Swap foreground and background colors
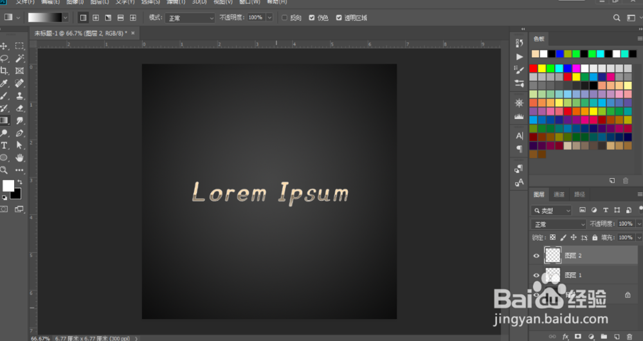This screenshot has width=643, height=341. [20, 182]
